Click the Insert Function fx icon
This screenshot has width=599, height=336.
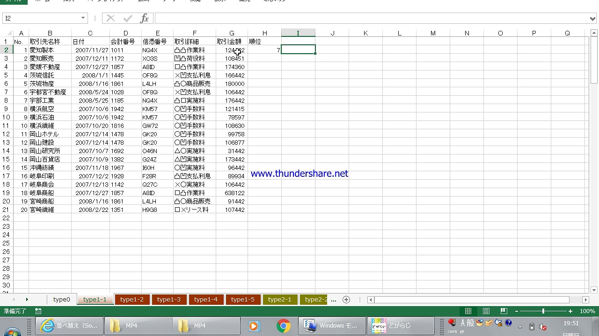click(145, 18)
